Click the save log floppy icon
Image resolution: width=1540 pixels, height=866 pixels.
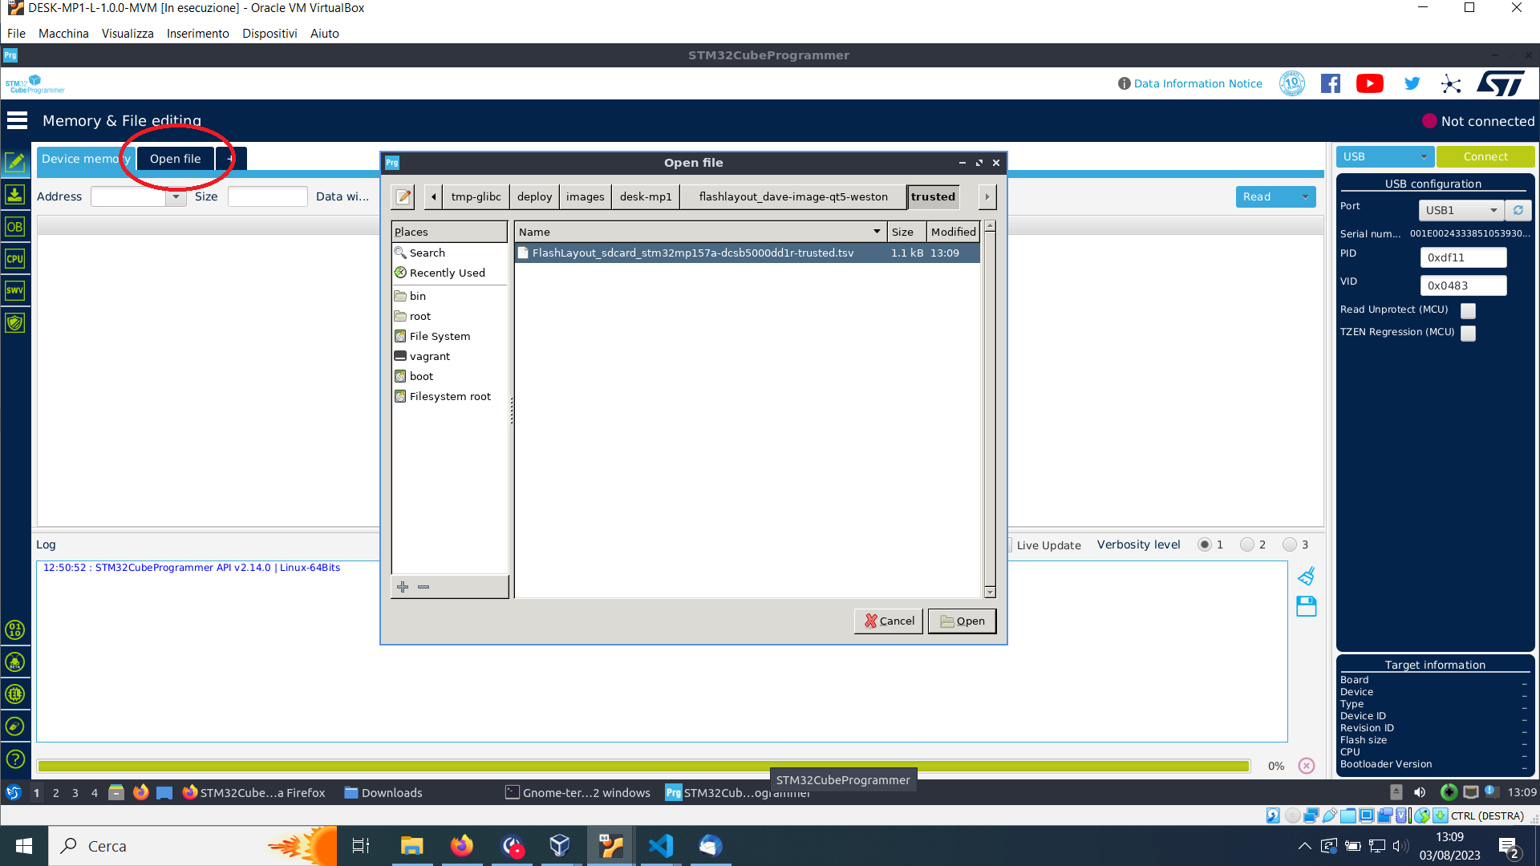[x=1306, y=606]
